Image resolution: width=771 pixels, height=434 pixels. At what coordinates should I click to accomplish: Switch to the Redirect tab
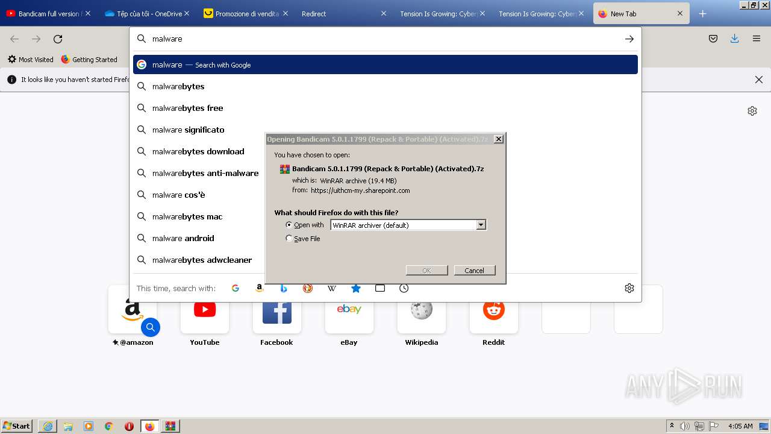pyautogui.click(x=343, y=13)
